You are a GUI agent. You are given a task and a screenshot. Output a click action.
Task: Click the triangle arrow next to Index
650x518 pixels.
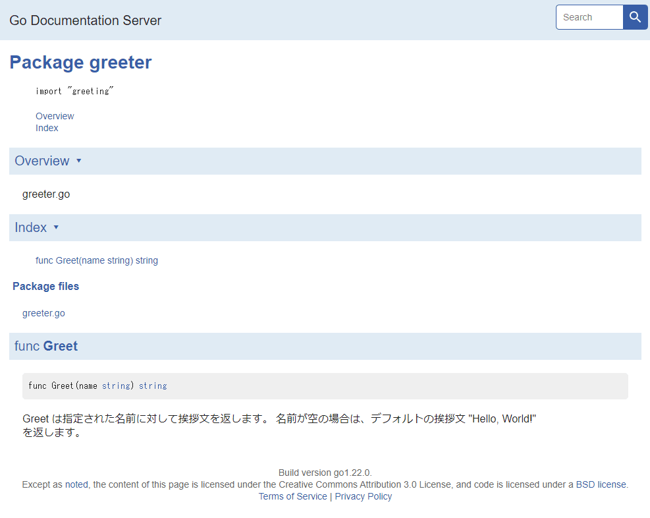coord(56,227)
